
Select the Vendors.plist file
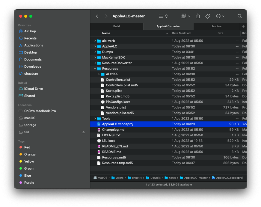tap(168, 107)
